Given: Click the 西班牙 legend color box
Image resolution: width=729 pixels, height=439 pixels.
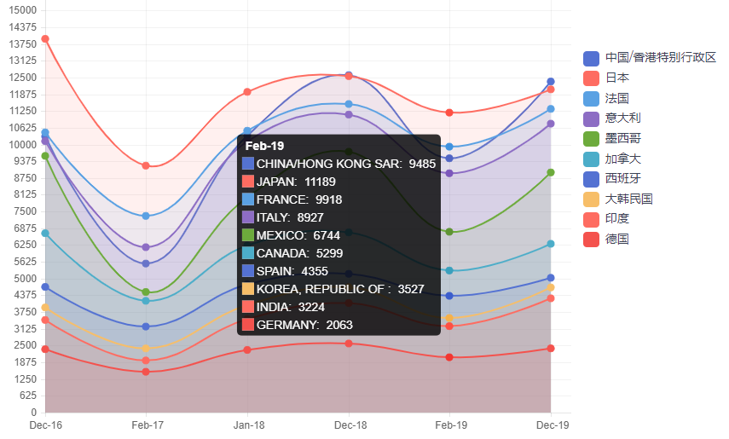Looking at the screenshot, I should [592, 179].
